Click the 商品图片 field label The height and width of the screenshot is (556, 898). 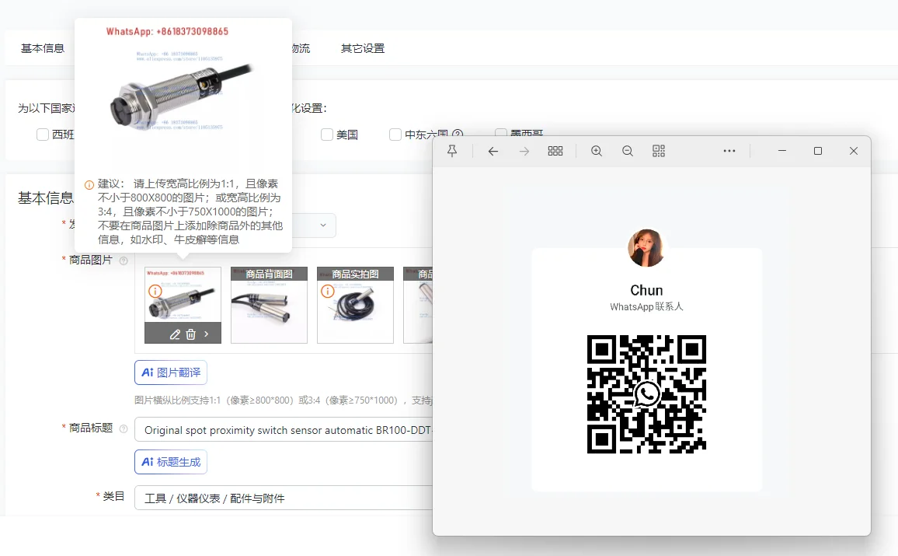(x=90, y=261)
